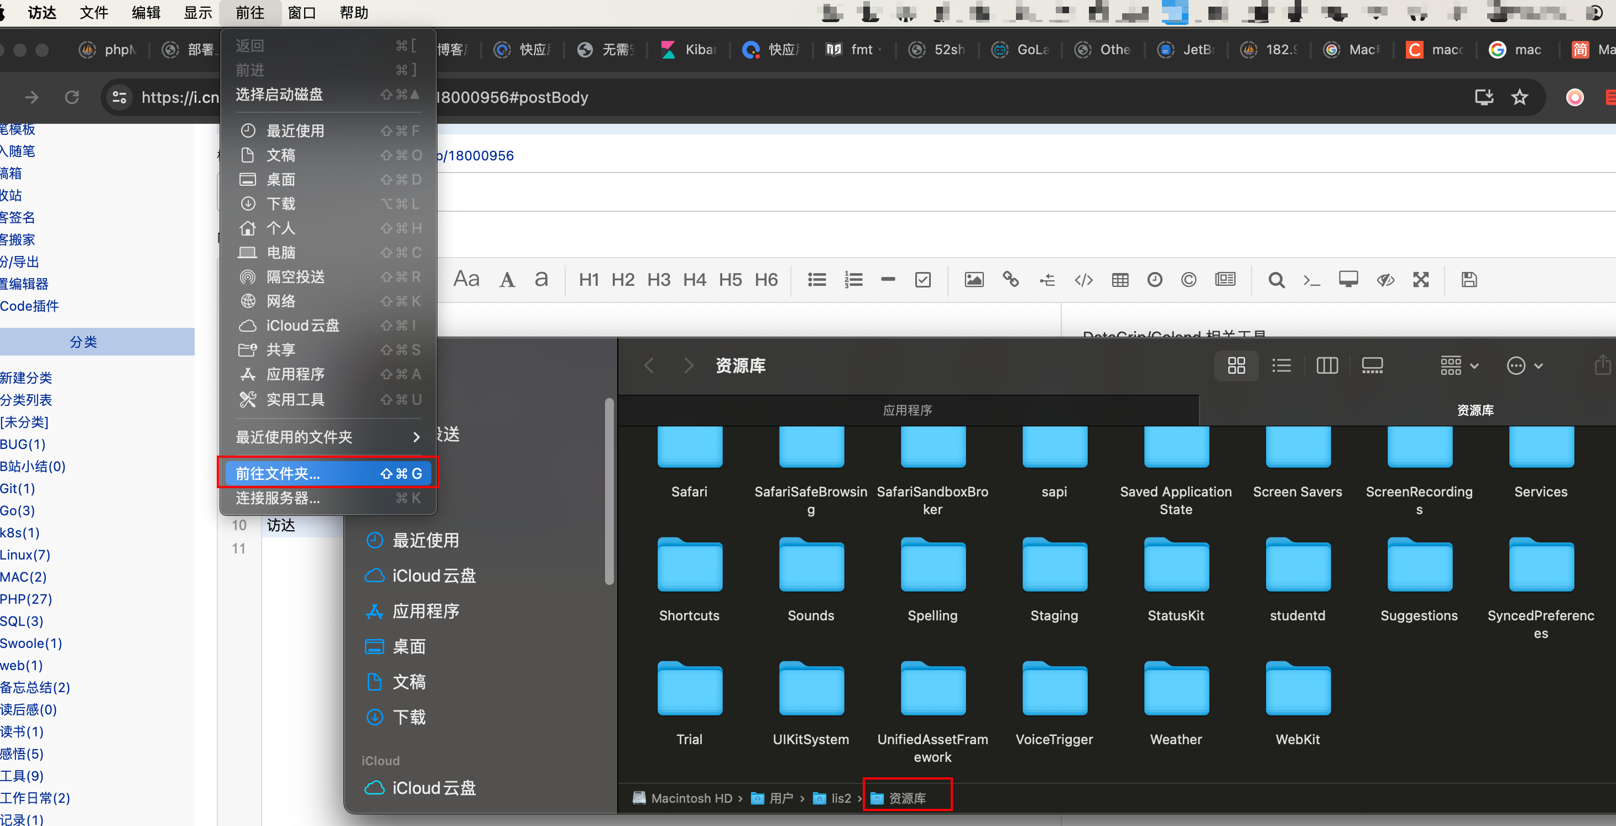Open iCloud Drive under Finder sidebar iCloud heading
The image size is (1616, 826).
420,788
